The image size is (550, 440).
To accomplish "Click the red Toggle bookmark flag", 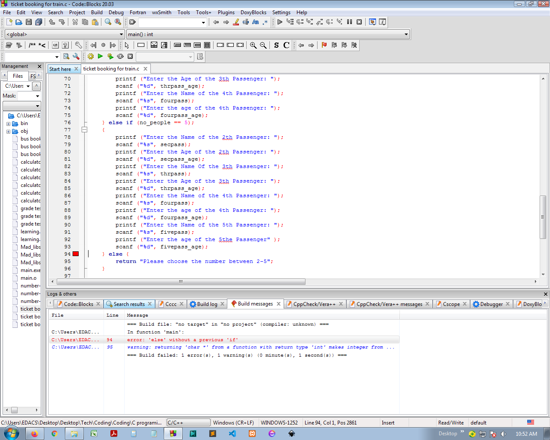I will click(x=324, y=45).
